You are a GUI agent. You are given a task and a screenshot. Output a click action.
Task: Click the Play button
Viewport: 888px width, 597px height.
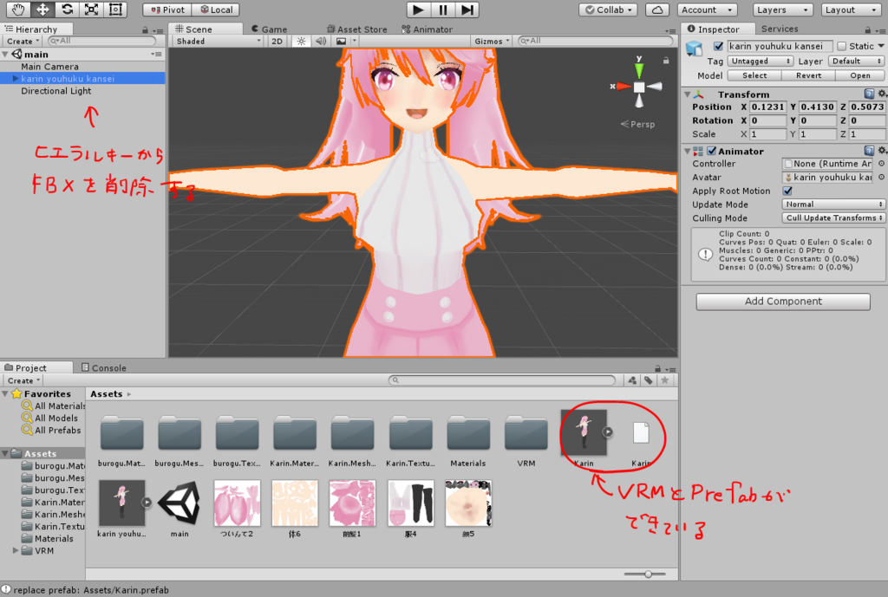point(418,10)
